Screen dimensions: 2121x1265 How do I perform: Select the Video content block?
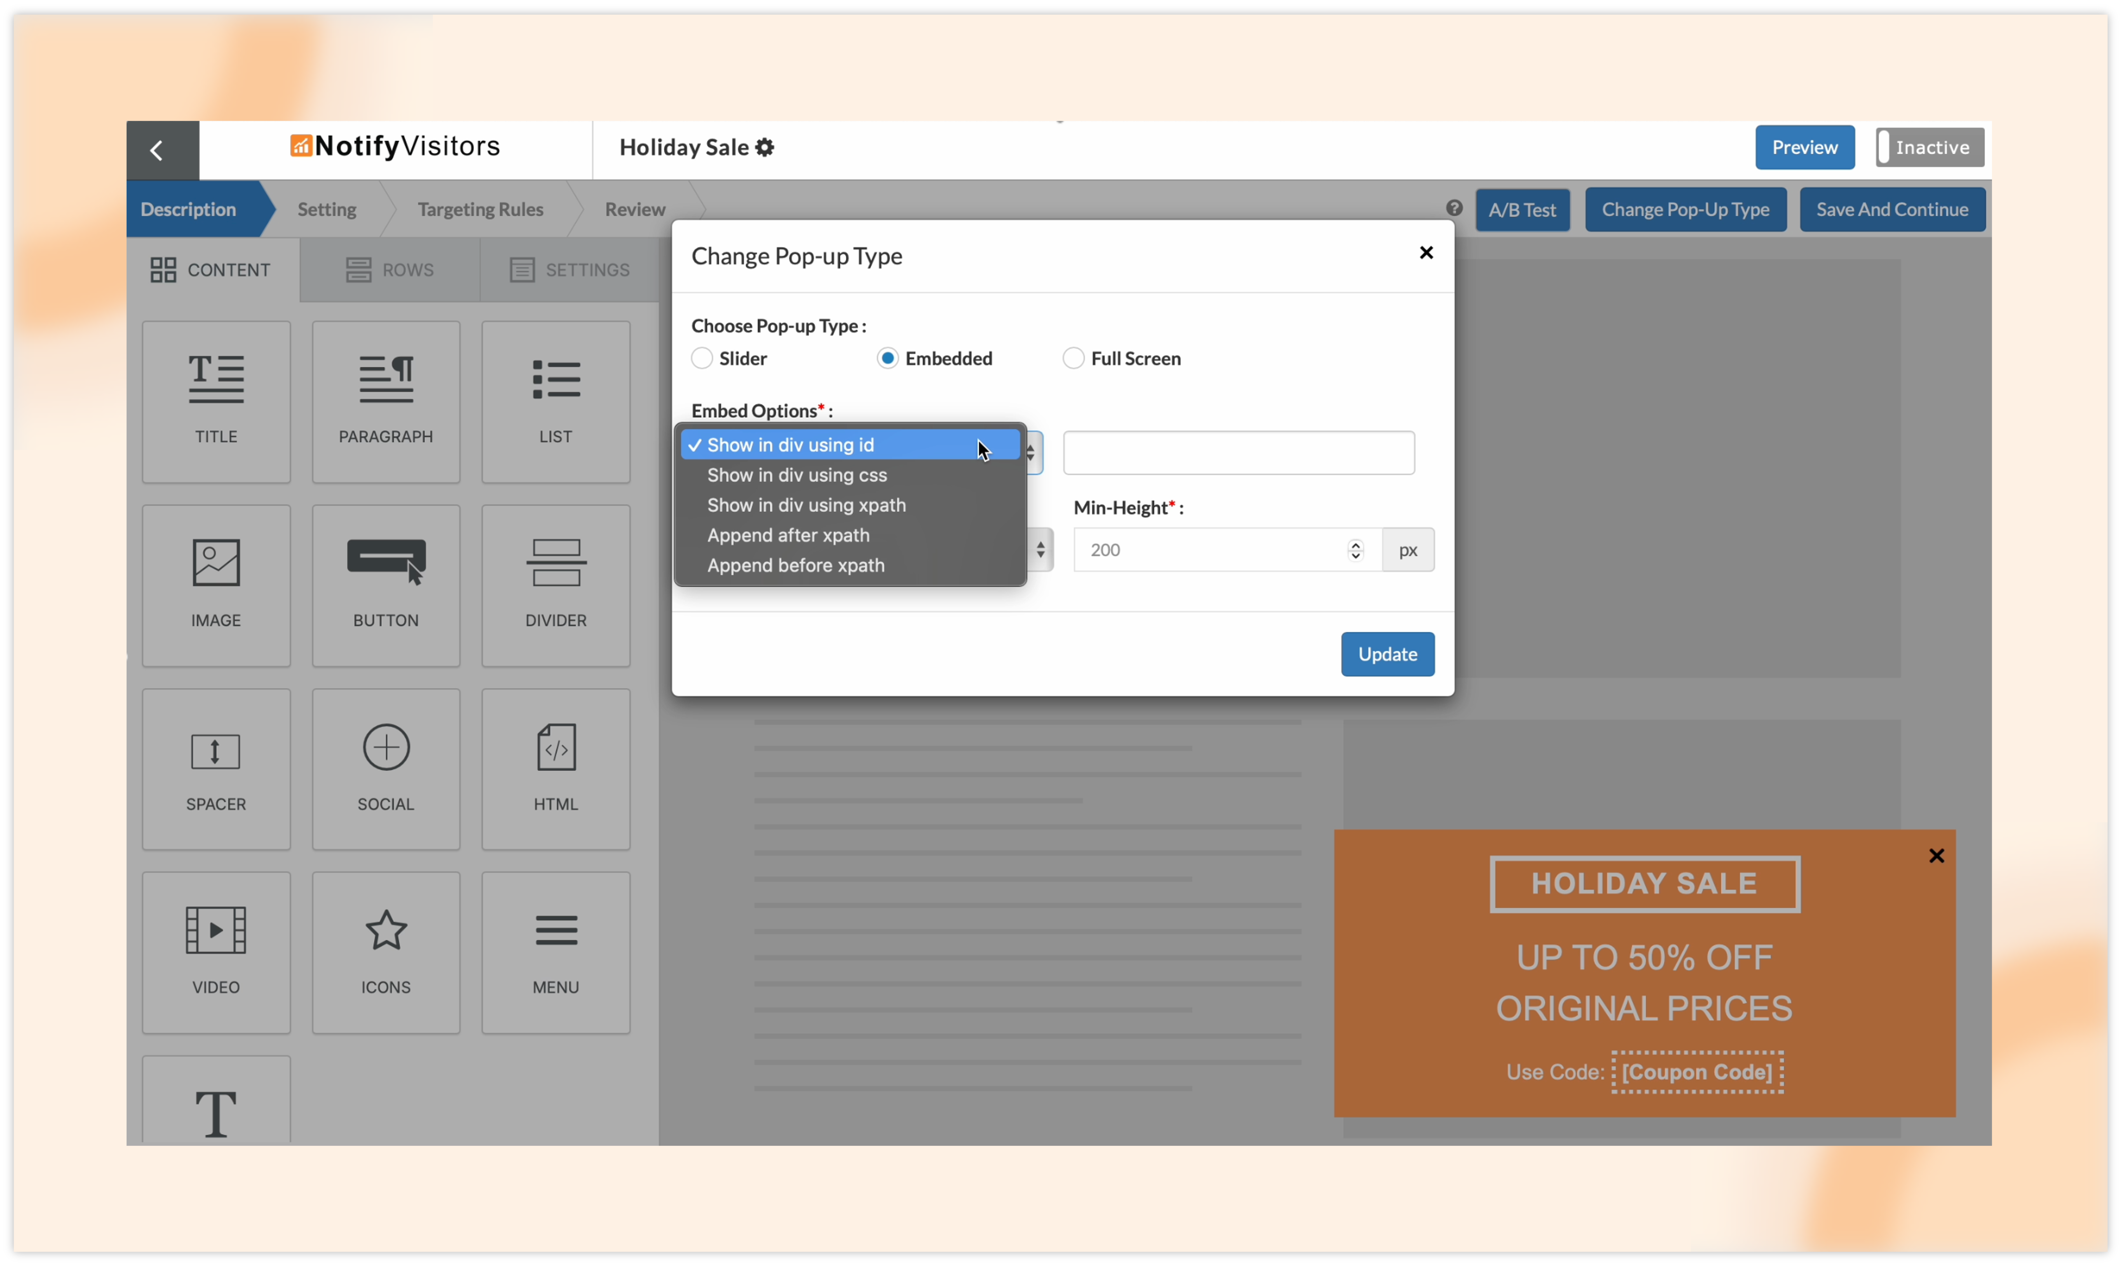pos(216,951)
